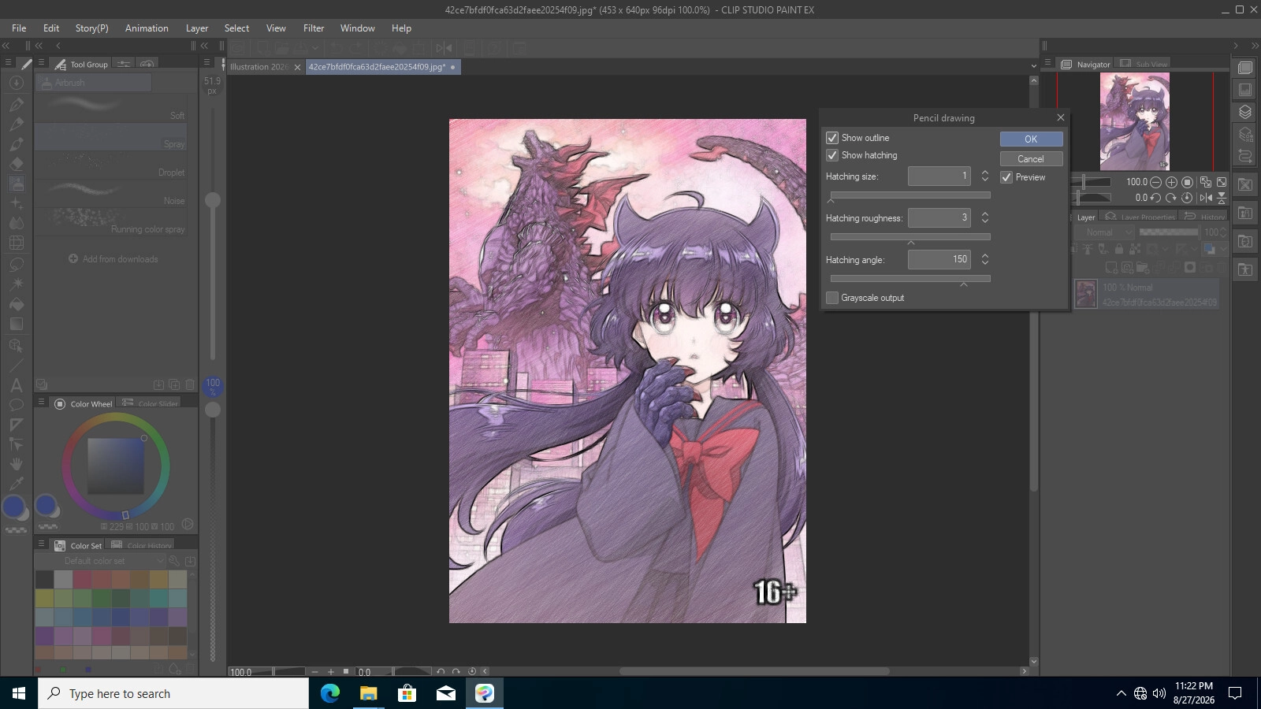Flip view vertically in Navigator
1261x709 pixels.
coord(1222,198)
